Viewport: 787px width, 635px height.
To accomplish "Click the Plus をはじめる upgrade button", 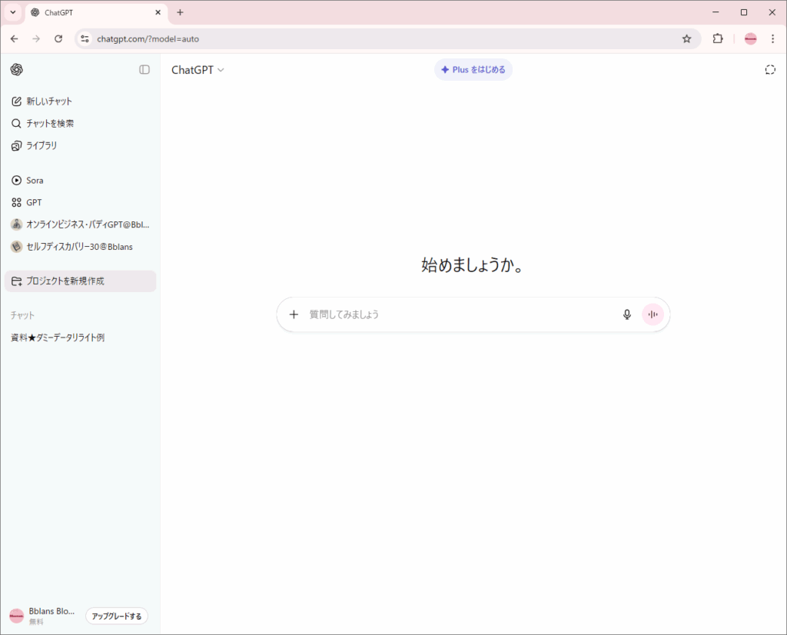I will 473,70.
